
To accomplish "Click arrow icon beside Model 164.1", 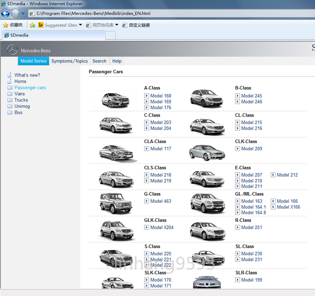I will pyautogui.click(x=237, y=207).
